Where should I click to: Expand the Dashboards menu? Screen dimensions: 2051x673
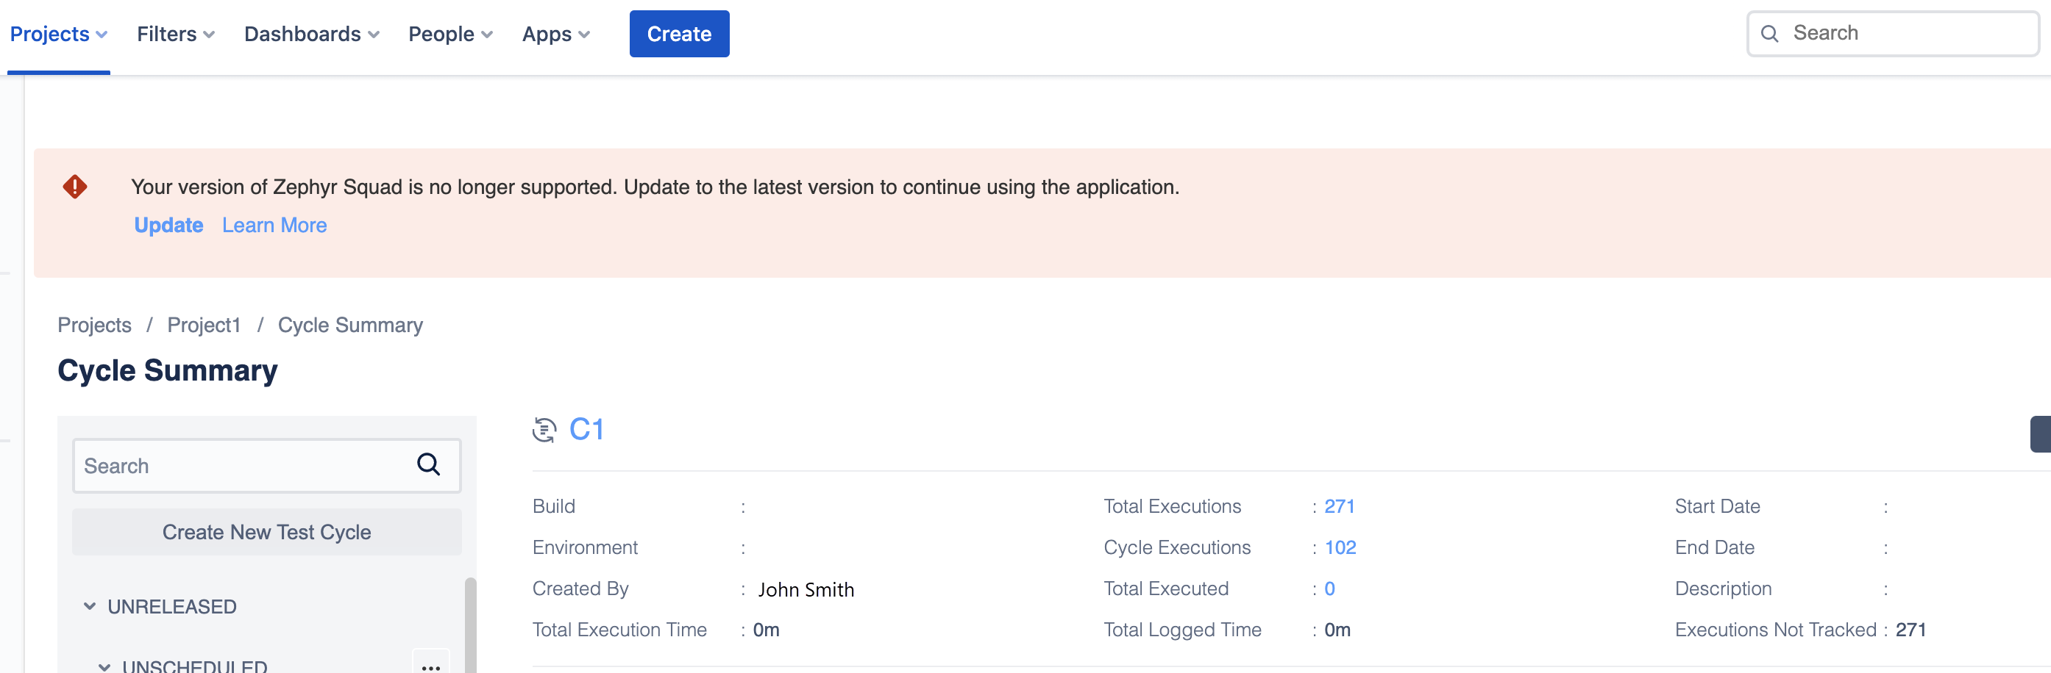tap(311, 35)
